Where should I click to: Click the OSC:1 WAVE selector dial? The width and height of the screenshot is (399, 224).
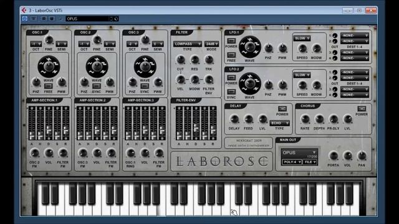pos(49,67)
